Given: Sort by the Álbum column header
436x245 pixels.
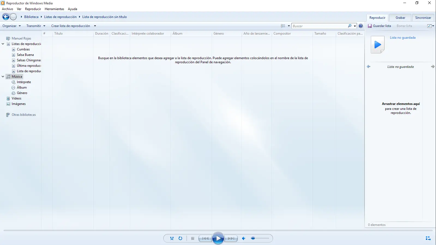Looking at the screenshot, I should [x=191, y=34].
